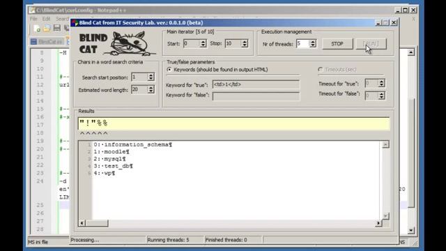This screenshot has height=251, width=446.
Task: Decrease the Start value with down arrow
Action: pos(203,45)
